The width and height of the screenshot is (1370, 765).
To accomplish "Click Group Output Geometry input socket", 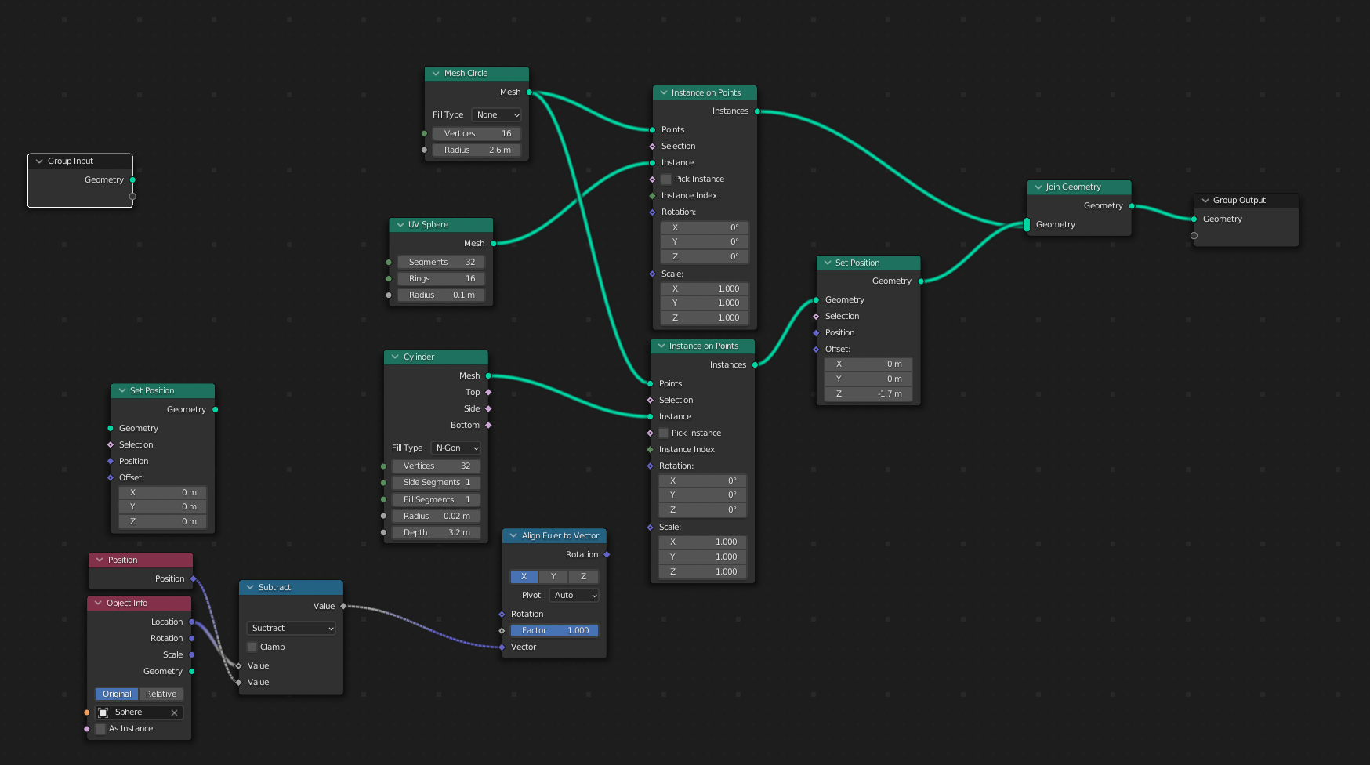I will click(x=1194, y=219).
